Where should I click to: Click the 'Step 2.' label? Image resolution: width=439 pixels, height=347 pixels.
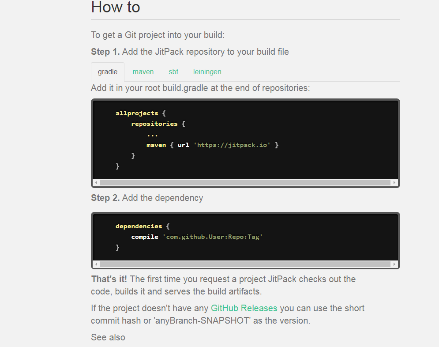pos(105,198)
